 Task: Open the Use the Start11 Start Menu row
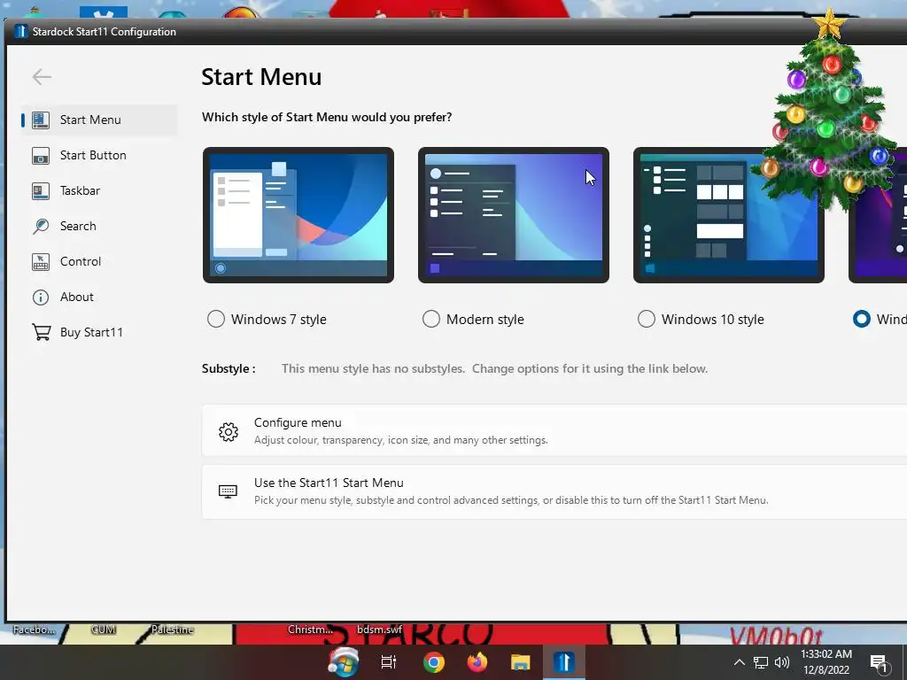554,491
